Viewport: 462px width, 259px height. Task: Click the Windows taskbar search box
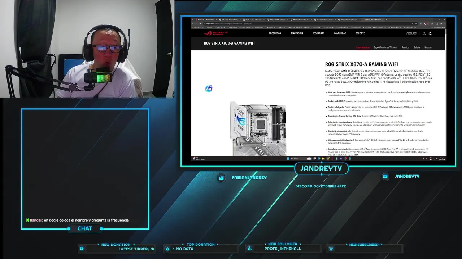pyautogui.click(x=301, y=158)
